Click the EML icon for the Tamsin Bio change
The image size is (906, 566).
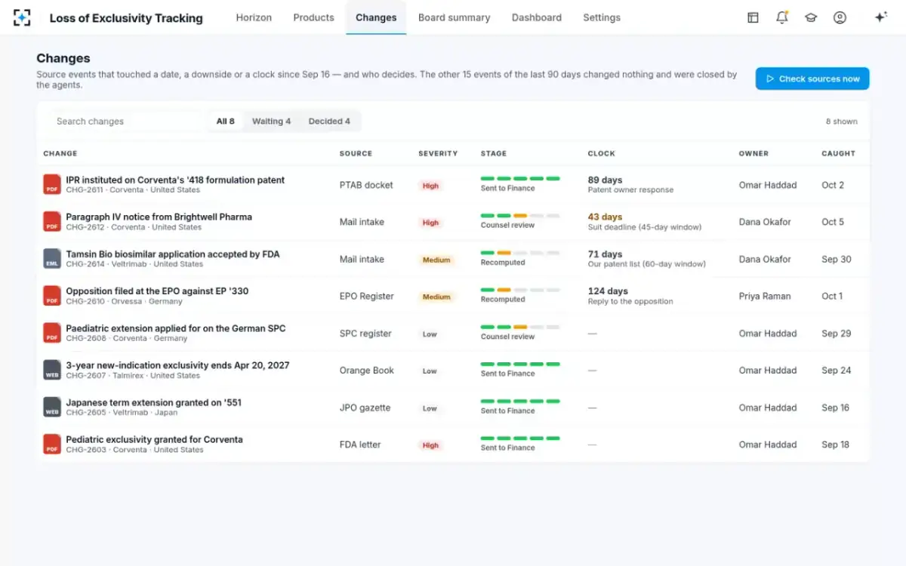pyautogui.click(x=52, y=259)
